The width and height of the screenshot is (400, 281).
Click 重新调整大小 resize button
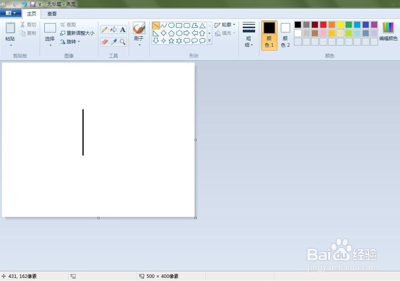(x=77, y=33)
